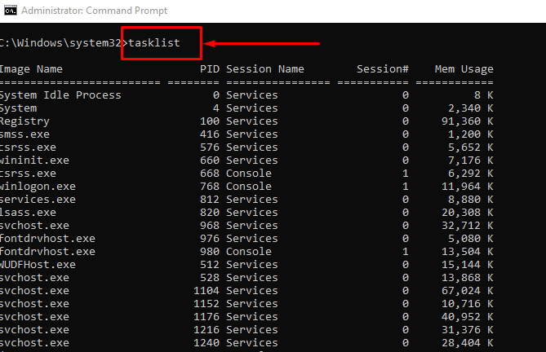Select the 'PID' column header
The height and width of the screenshot is (352, 546).
(209, 69)
